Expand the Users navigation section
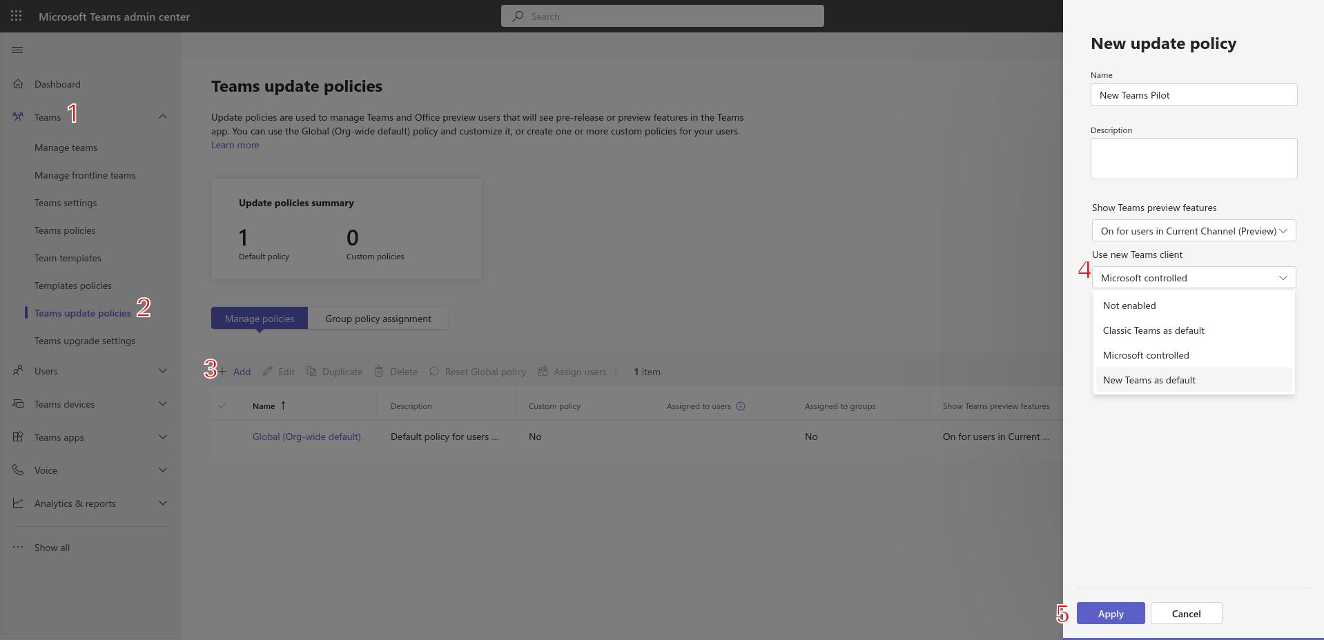This screenshot has height=640, width=1324. (163, 371)
